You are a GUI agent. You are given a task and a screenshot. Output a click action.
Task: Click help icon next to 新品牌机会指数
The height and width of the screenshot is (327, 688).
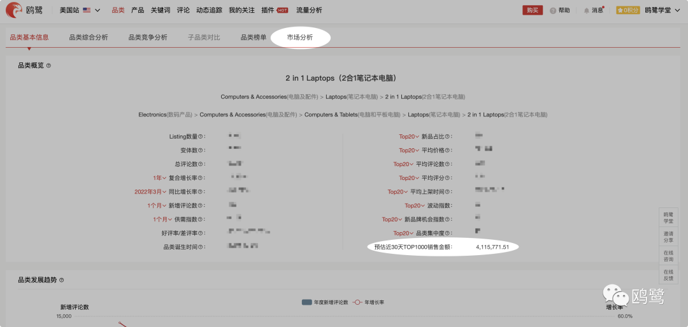point(448,219)
